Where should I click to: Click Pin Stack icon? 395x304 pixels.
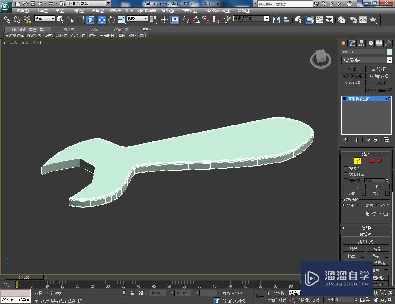[346, 140]
